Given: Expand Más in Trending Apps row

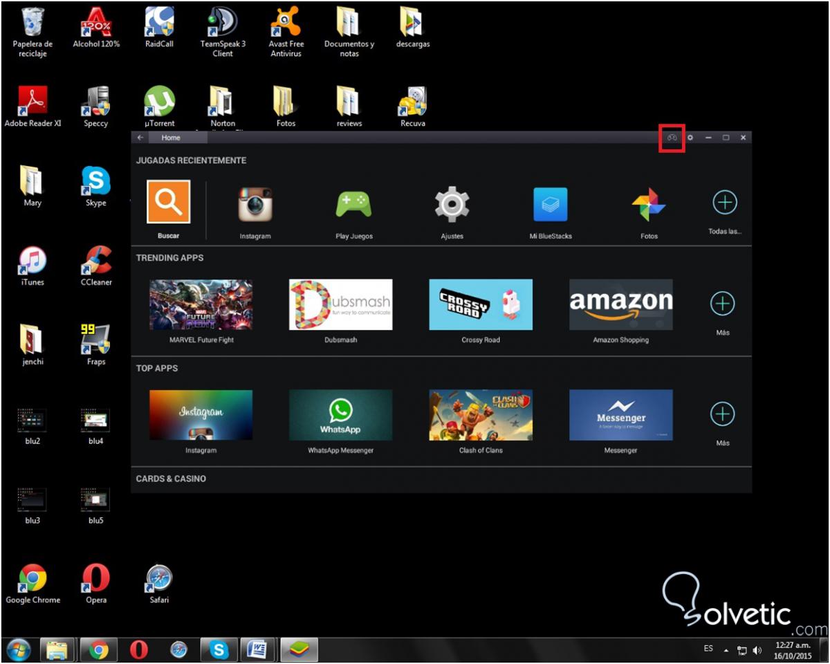Looking at the screenshot, I should [722, 303].
